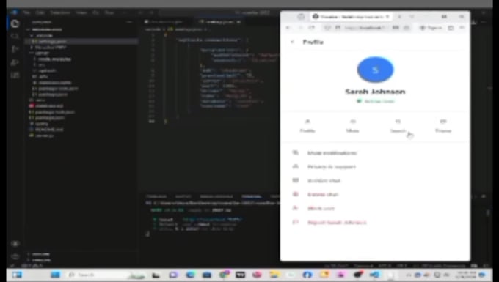Open the browser's settings ellipsis menu
Viewport: 499px width, 282px height.
pos(462,28)
